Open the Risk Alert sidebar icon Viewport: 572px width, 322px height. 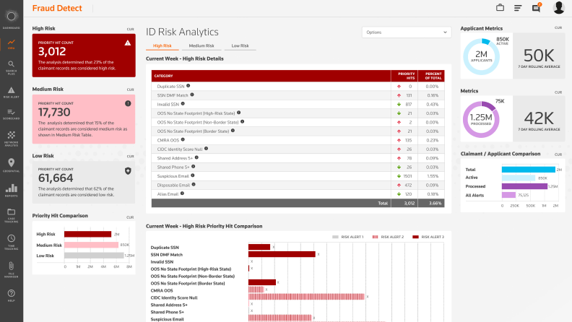click(x=11, y=90)
